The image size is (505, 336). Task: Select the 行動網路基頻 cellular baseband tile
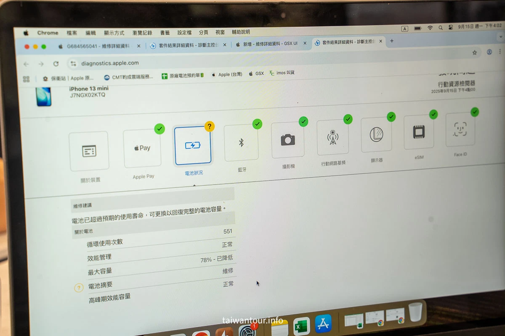pyautogui.click(x=332, y=137)
